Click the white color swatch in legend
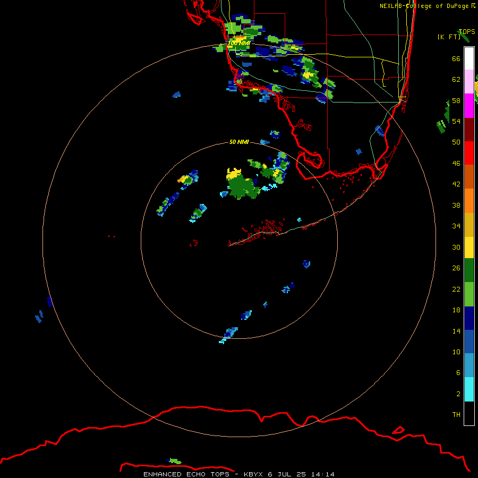Screen dimensions: 478x478 tap(469, 58)
